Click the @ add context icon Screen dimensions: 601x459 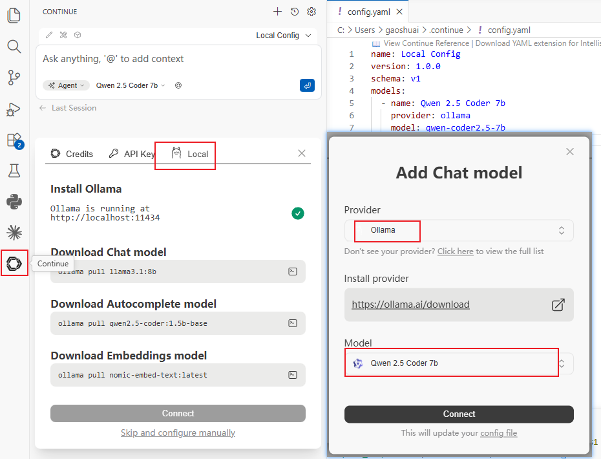point(178,85)
